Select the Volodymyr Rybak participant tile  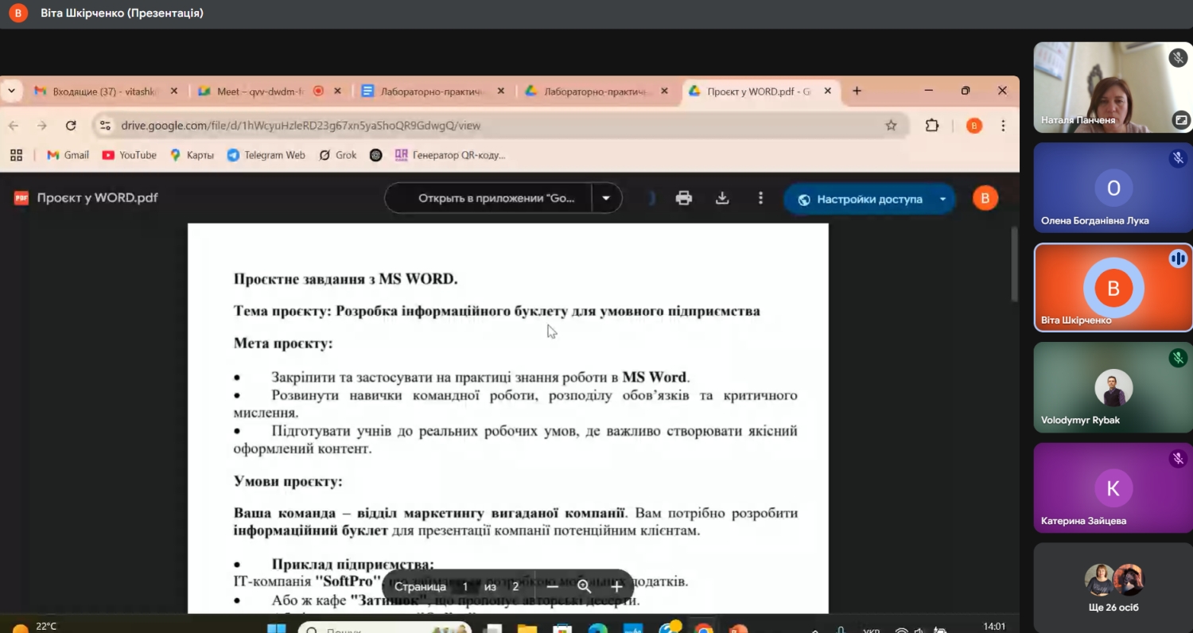click(x=1113, y=387)
